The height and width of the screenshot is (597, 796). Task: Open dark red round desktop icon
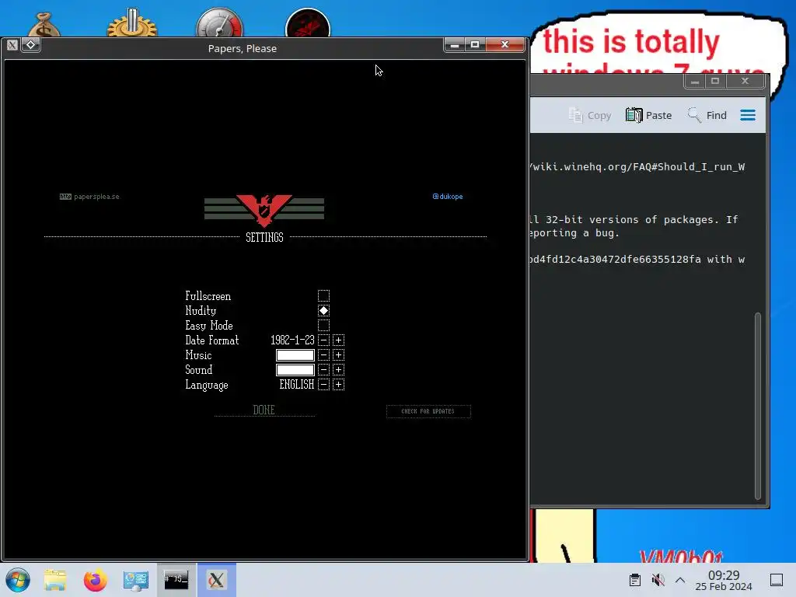[308, 23]
